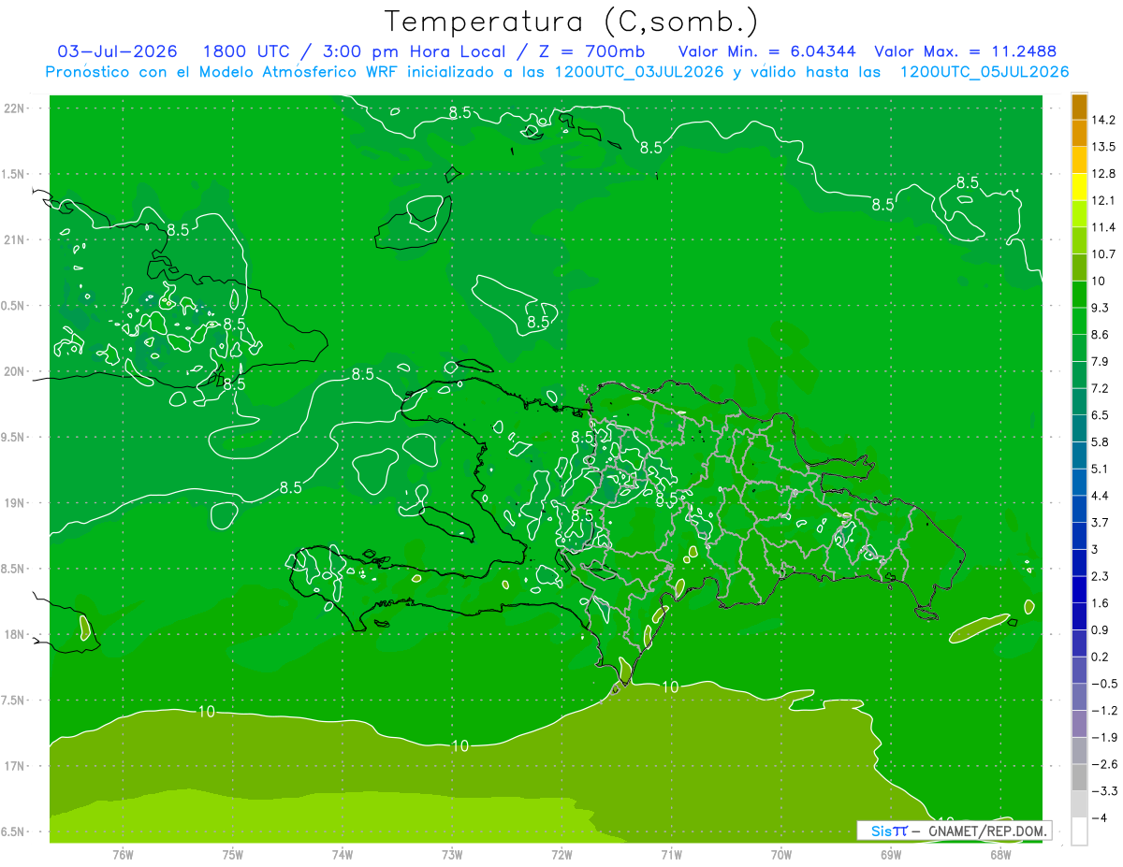Pick the gray colorbar swatch between -3.3 and -2.6
Image resolution: width=1123 pixels, height=867 pixels.
point(1079,778)
